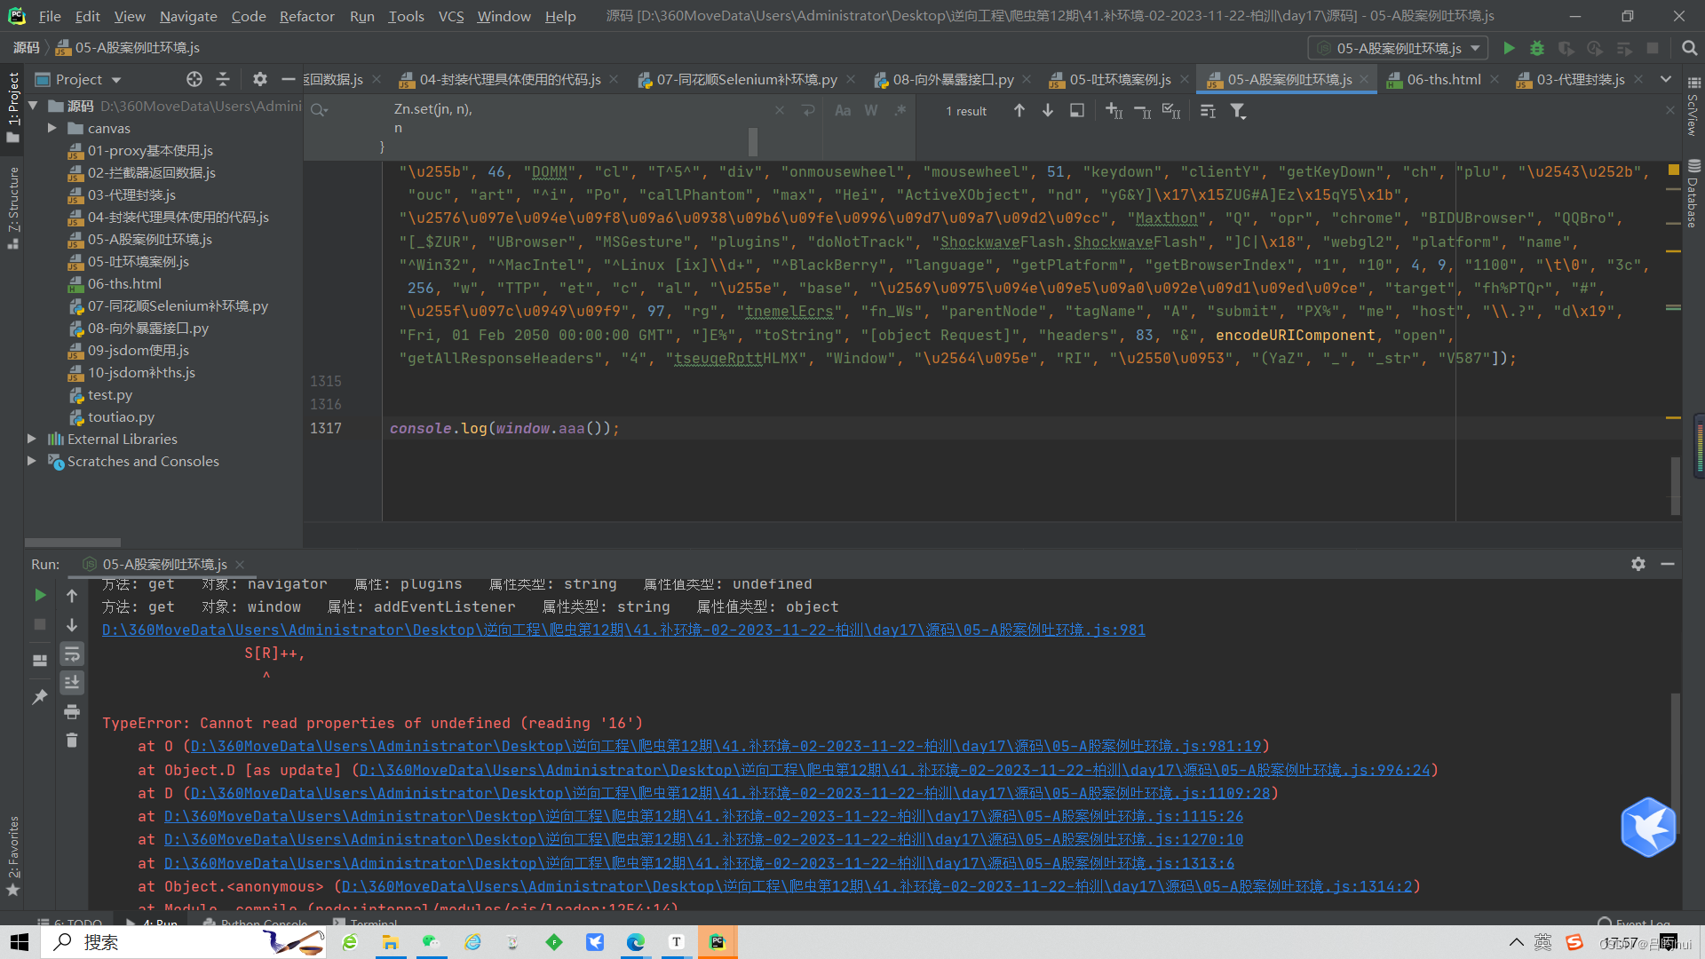Go to next search occurrence arrow
The image size is (1705, 959).
[1048, 111]
